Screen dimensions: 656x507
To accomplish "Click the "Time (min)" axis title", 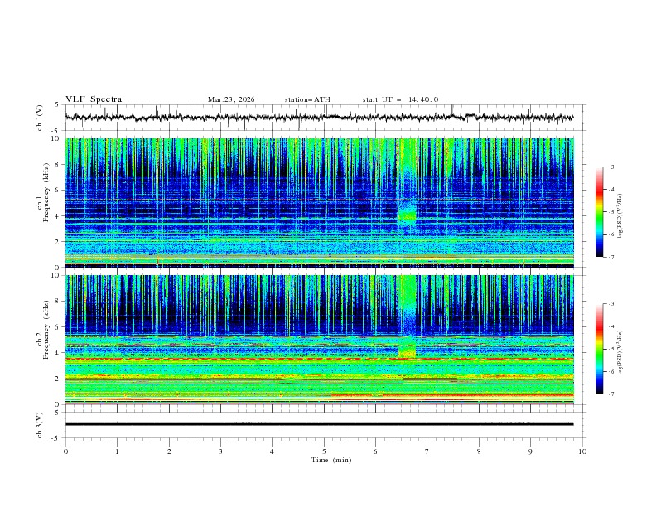I will 331,460.
